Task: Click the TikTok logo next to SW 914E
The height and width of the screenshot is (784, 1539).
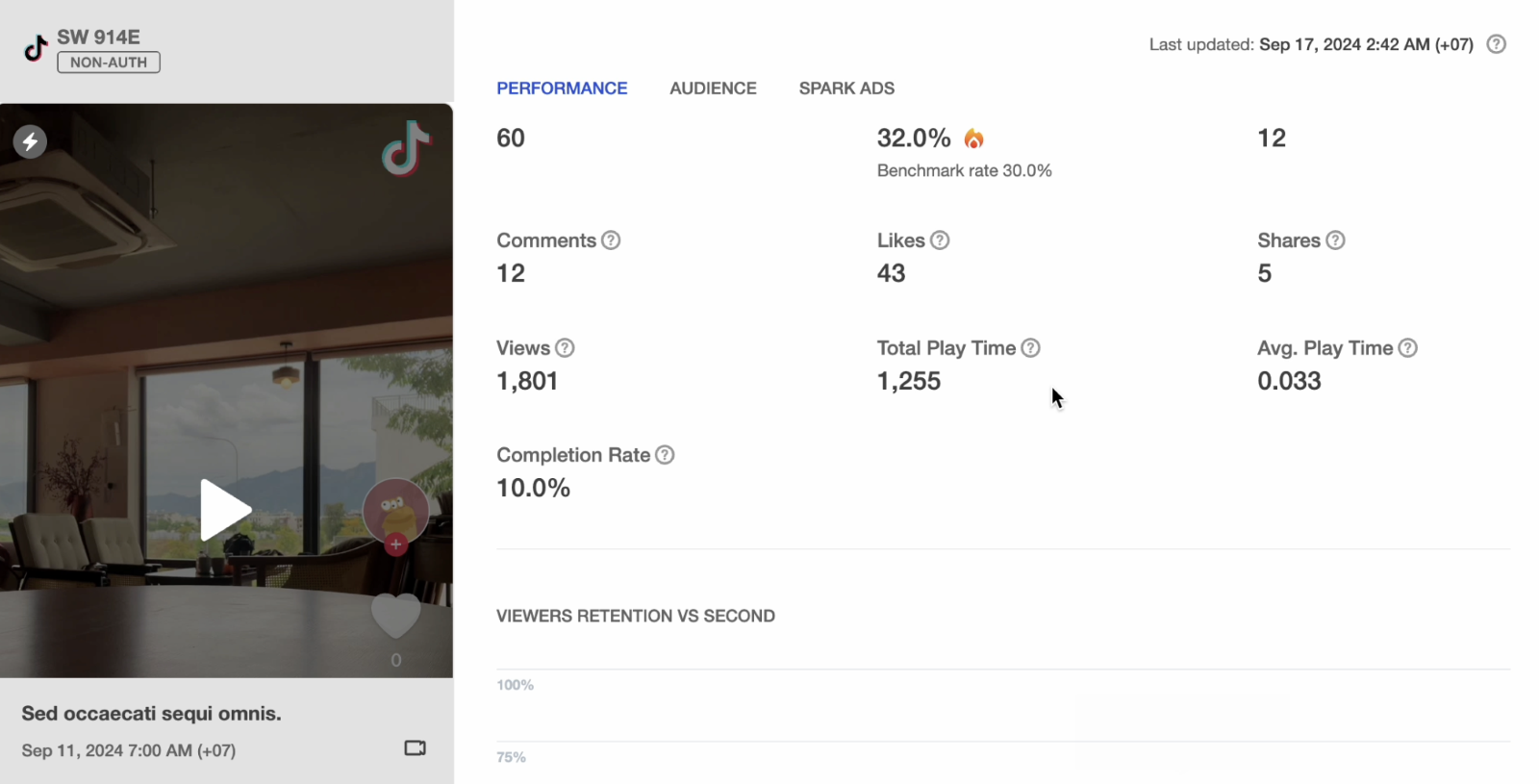Action: (36, 48)
